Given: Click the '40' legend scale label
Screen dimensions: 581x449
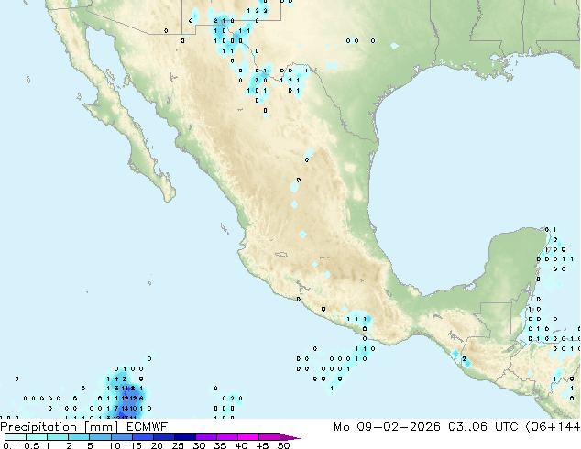Looking at the screenshot, I should pos(241,445).
